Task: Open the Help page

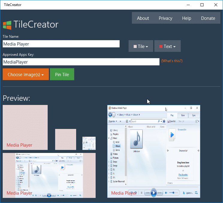Action: [x=186, y=18]
